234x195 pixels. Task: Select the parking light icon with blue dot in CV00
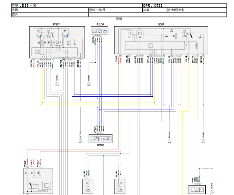point(96,139)
